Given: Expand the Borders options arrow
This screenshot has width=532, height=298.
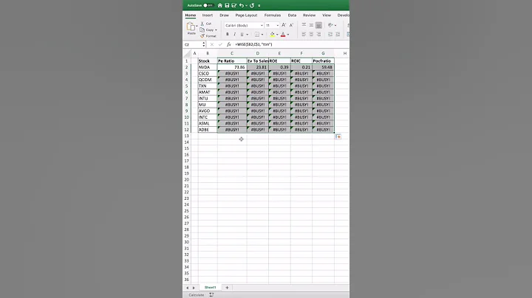Looking at the screenshot, I should (262, 35).
